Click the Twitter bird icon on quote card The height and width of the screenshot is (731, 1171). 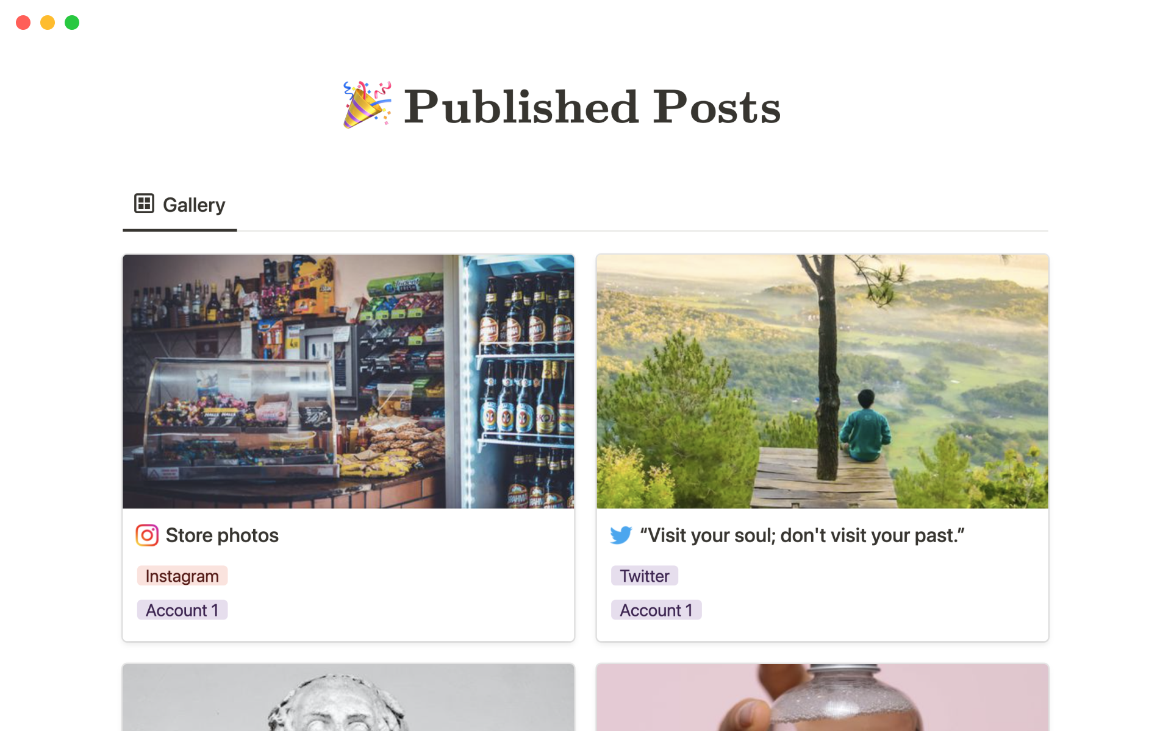click(x=621, y=535)
